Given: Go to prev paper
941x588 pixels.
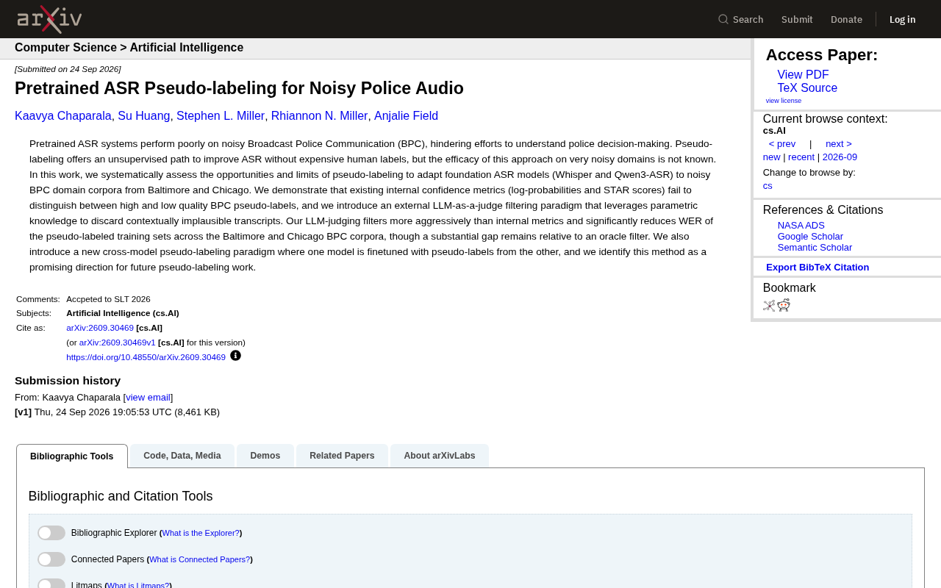Looking at the screenshot, I should pyautogui.click(x=782, y=144).
